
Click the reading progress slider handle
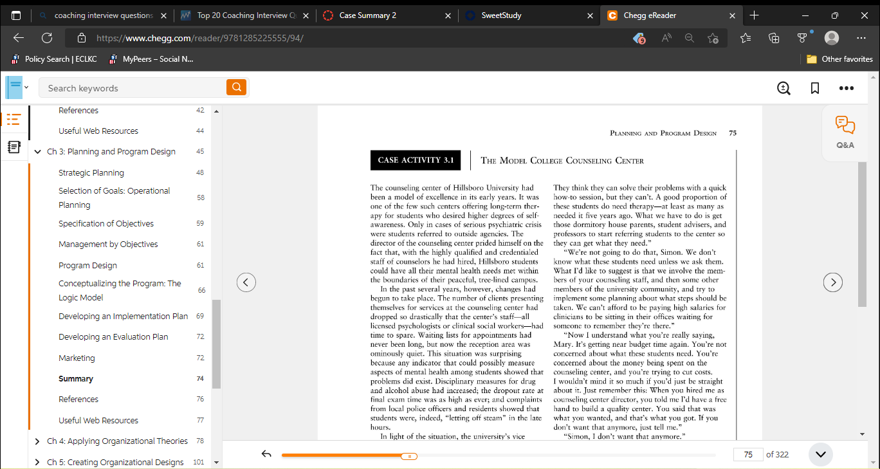409,456
